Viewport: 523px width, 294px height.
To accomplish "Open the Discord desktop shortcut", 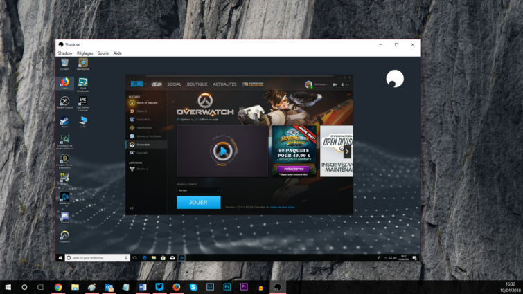I will pos(64,217).
